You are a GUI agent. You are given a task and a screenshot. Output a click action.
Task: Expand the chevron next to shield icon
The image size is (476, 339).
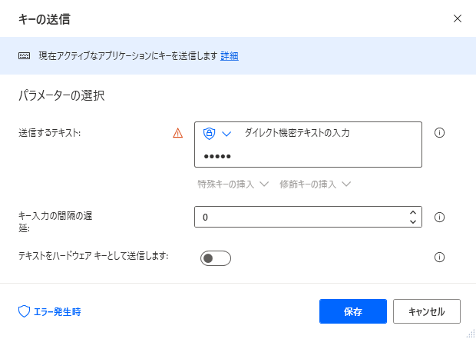[x=226, y=134]
